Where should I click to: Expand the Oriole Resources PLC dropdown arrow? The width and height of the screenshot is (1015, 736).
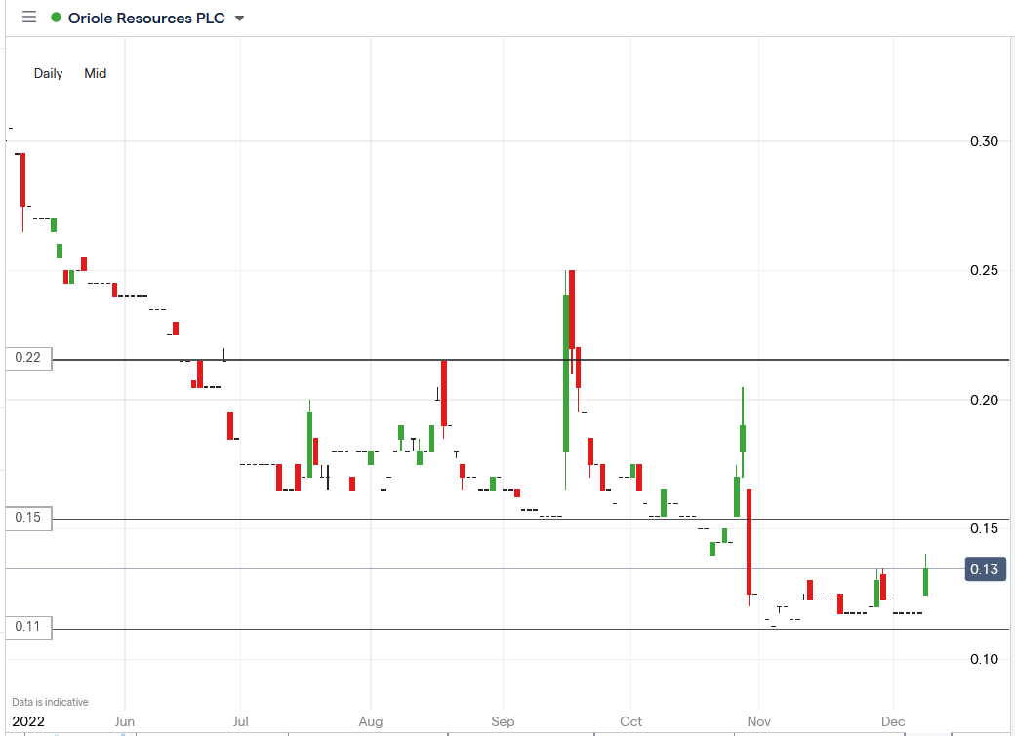pos(239,19)
